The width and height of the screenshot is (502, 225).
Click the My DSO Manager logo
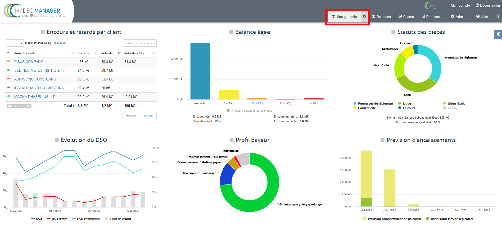[36, 11]
